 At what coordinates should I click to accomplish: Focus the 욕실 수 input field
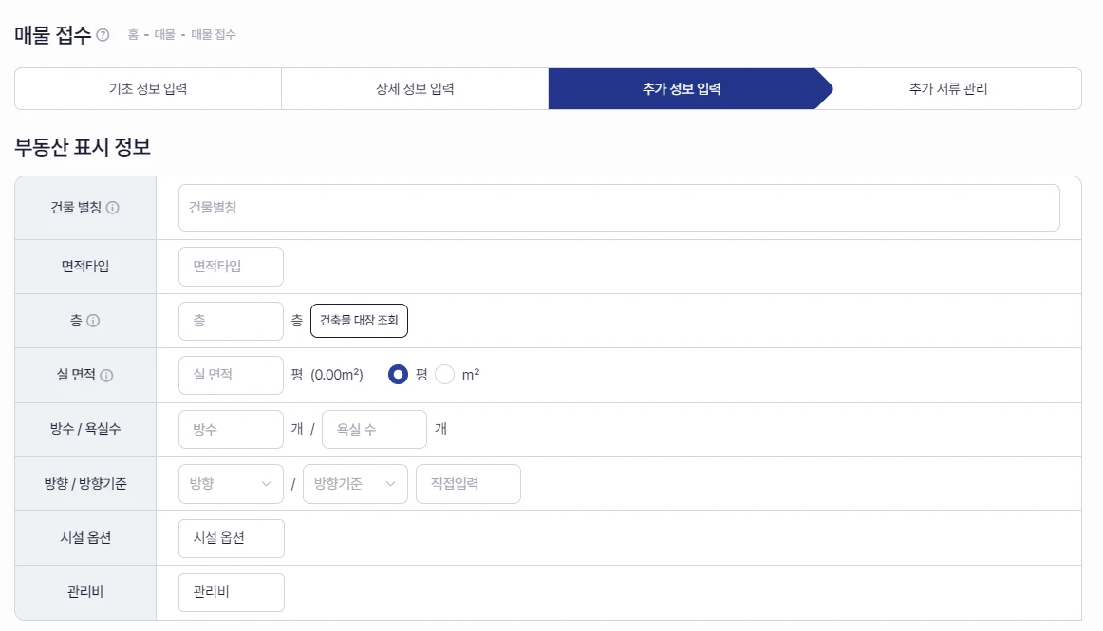coord(374,429)
